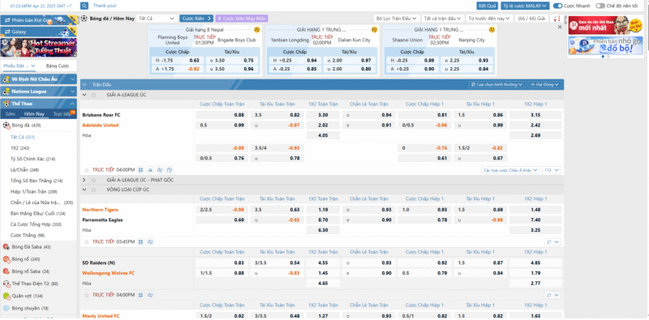Open the Bộ Lọc Trận Đấu filter dropdown
The height and width of the screenshot is (320, 649).
coord(396,19)
